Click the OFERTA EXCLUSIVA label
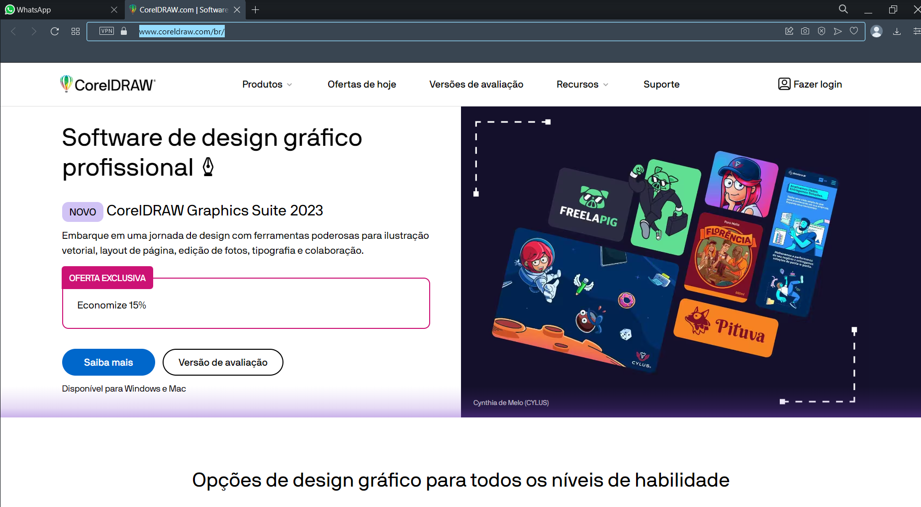Image resolution: width=921 pixels, height=507 pixels. [107, 278]
